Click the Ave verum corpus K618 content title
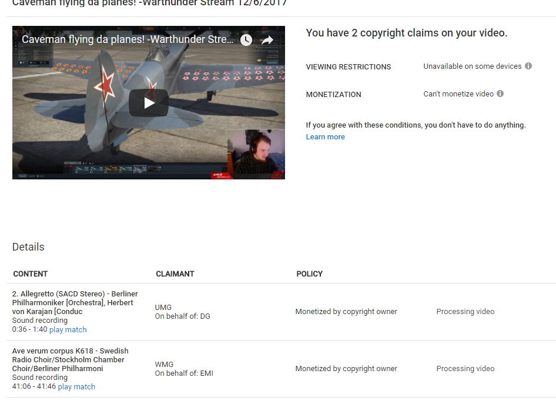Screen dimensions: 556x407 (x=70, y=360)
